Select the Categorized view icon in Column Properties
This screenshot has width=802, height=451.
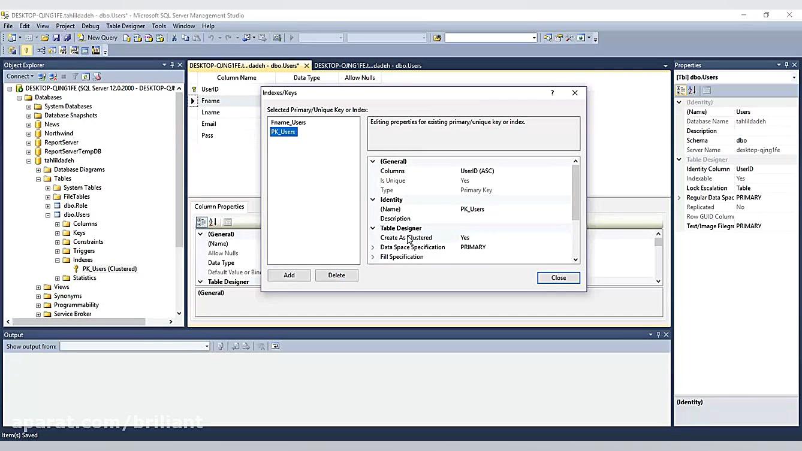point(201,222)
